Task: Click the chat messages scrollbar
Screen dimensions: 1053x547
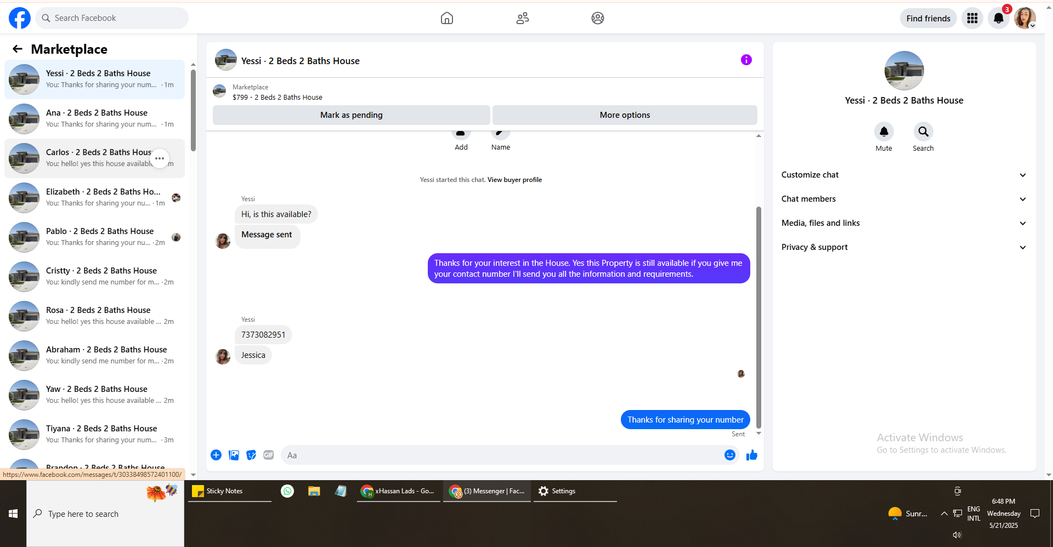Action: click(x=758, y=318)
